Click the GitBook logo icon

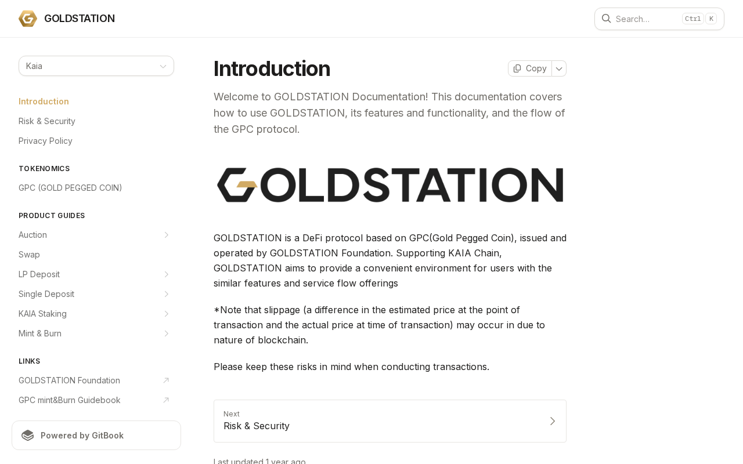(28, 436)
